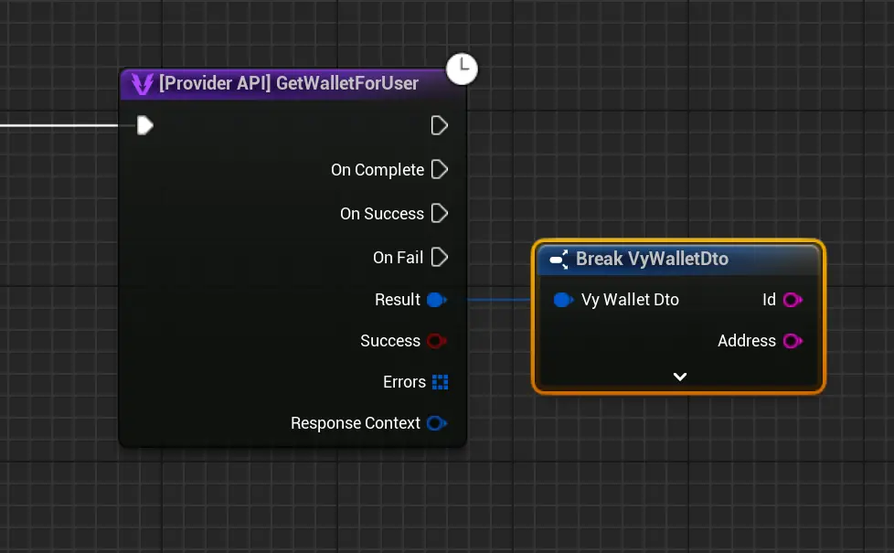The width and height of the screenshot is (894, 553).
Task: Click the purple V logo in node header
Action: (142, 84)
